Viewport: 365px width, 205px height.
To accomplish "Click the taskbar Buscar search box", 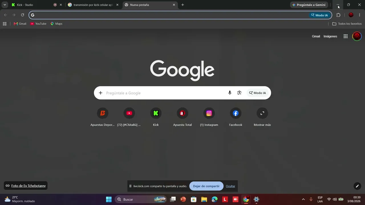I will [141, 199].
